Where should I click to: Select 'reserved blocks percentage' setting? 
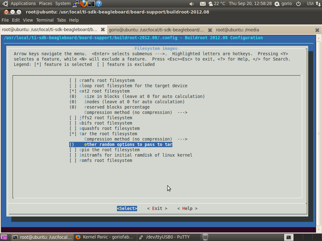(x=109, y=107)
